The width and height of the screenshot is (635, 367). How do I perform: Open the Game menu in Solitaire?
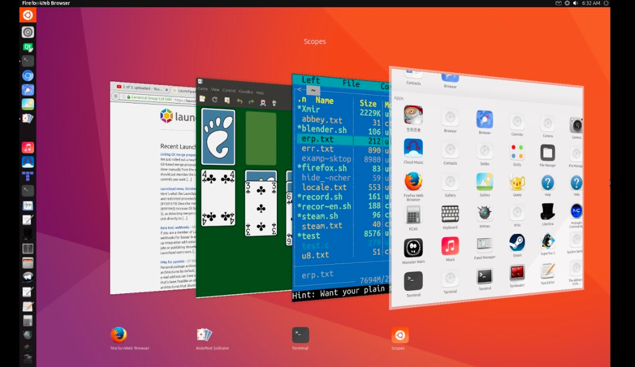203,88
